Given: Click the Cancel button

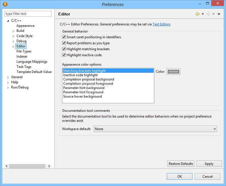Looking at the screenshot, I should (207, 177).
